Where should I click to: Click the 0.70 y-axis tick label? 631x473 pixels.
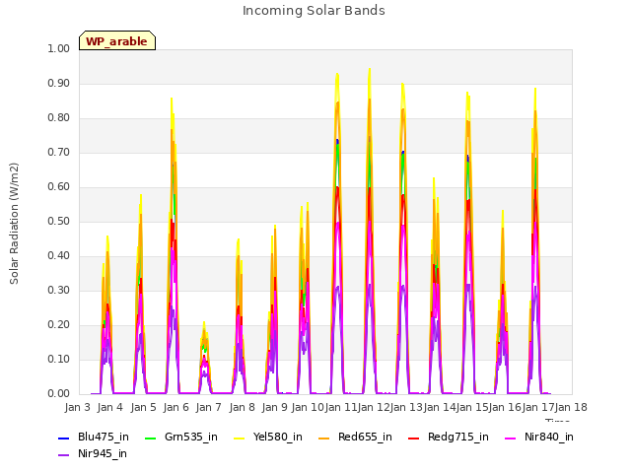coord(59,152)
